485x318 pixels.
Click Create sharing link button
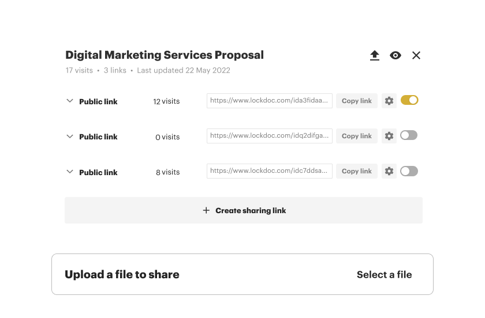tap(244, 210)
